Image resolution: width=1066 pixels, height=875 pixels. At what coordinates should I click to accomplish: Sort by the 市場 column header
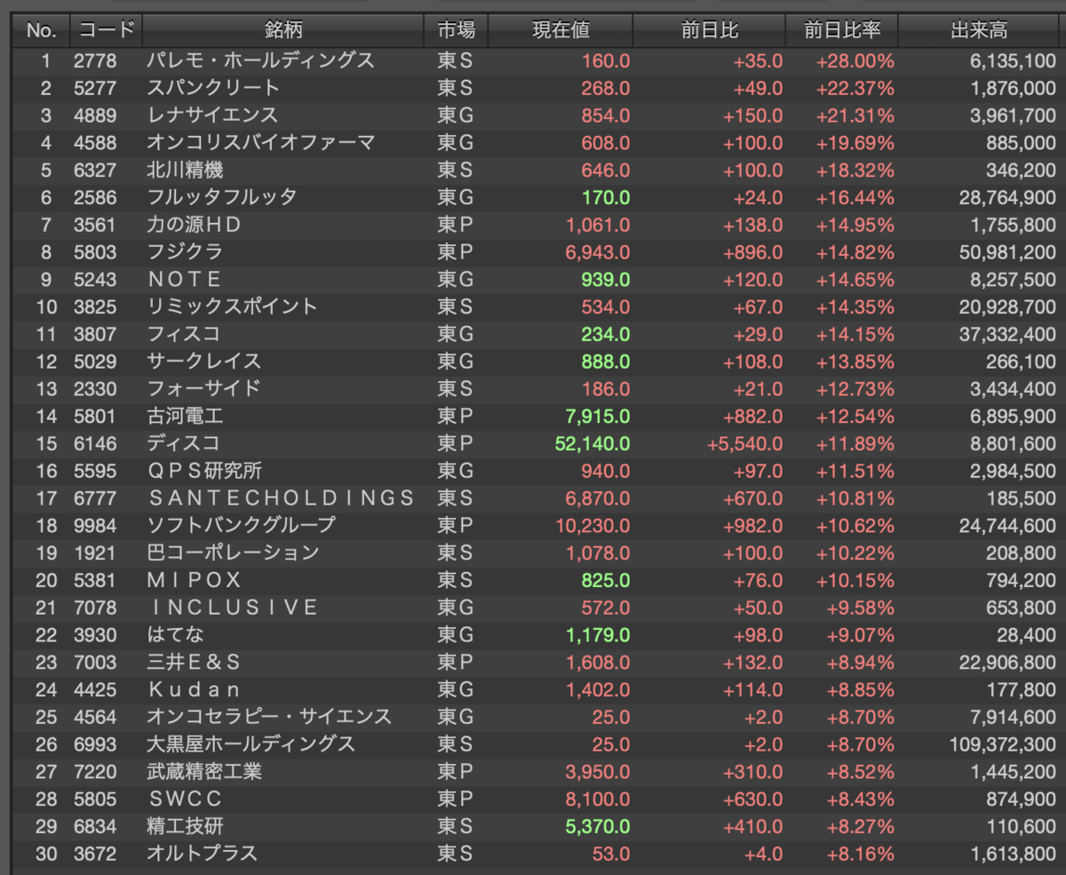[457, 30]
